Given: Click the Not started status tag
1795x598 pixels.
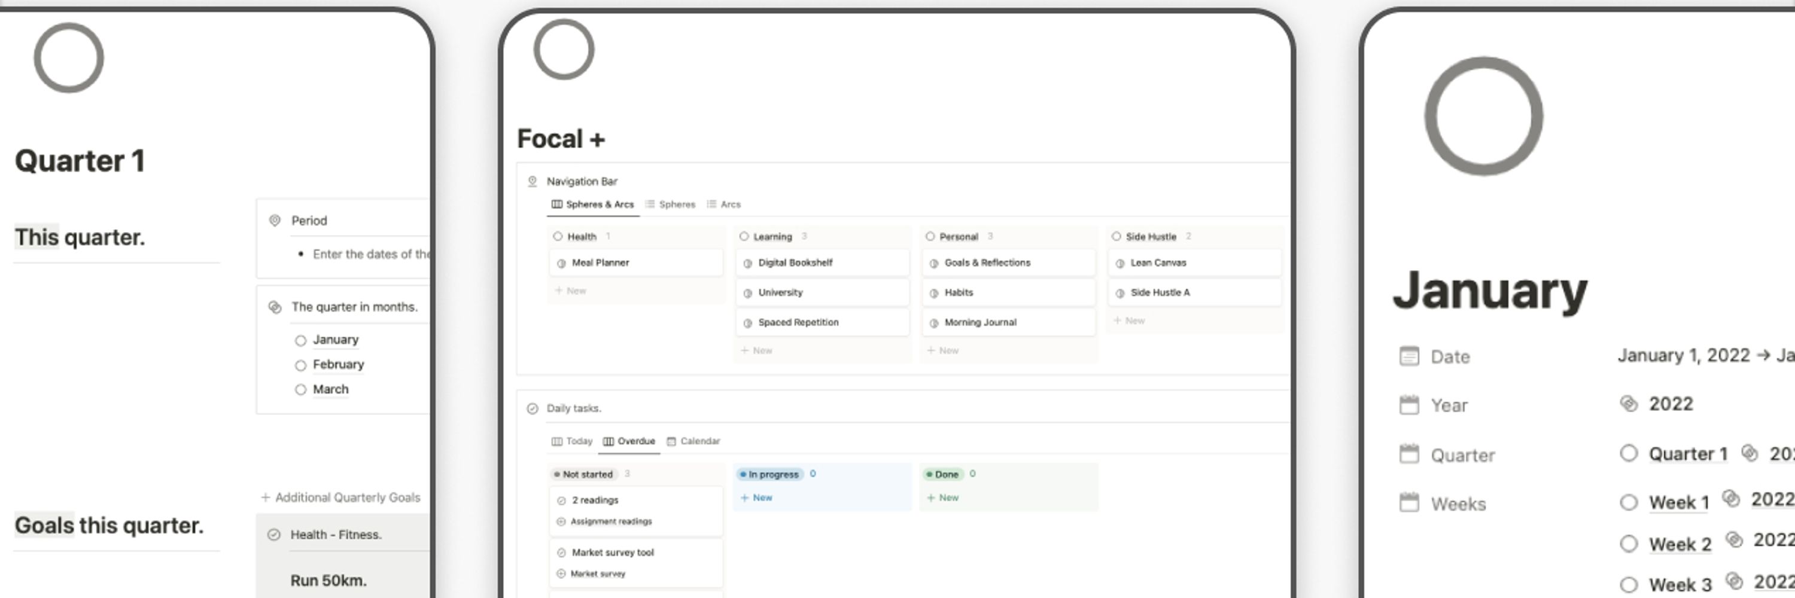Looking at the screenshot, I should click(583, 475).
